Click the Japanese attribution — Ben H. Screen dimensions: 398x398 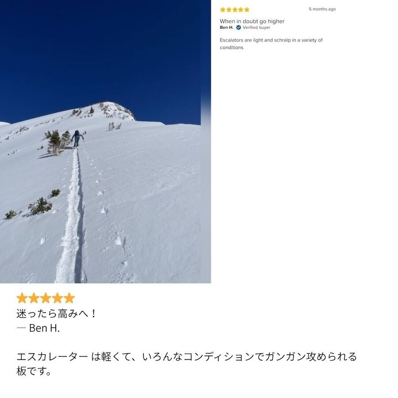coord(38,328)
